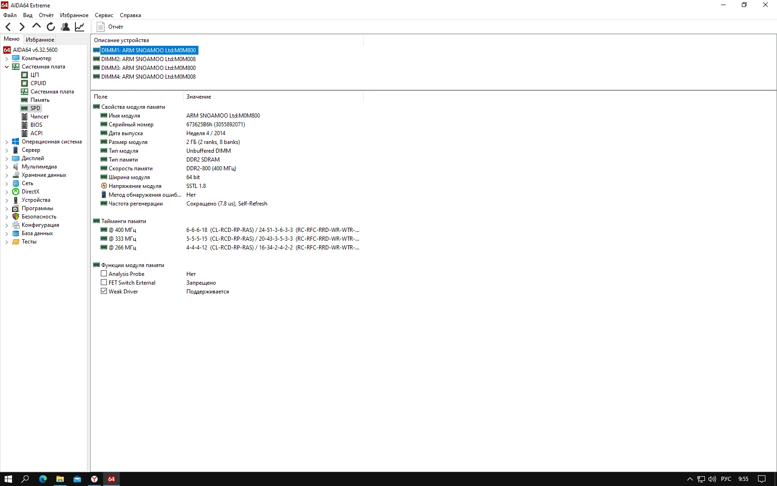The width and height of the screenshot is (777, 486).
Task: Collapse the Системная плата tree branch
Action: coord(6,67)
